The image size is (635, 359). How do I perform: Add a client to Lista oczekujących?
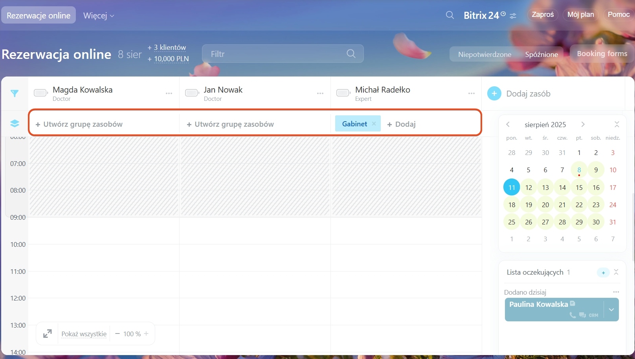(603, 272)
